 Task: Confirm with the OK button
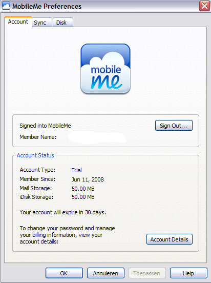pos(64,273)
